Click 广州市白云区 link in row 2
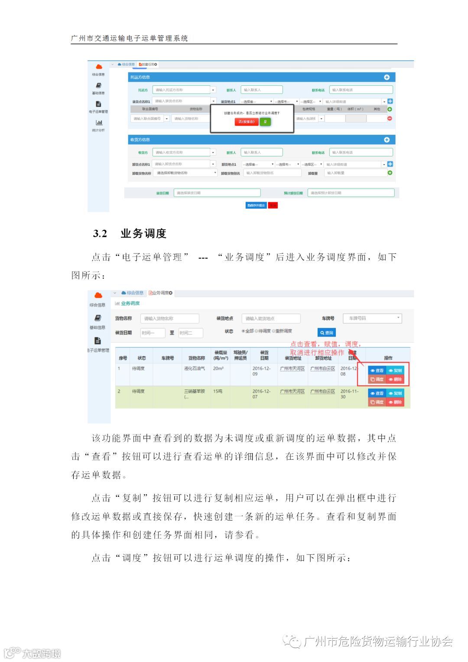This screenshot has width=468, height=662. tap(322, 391)
